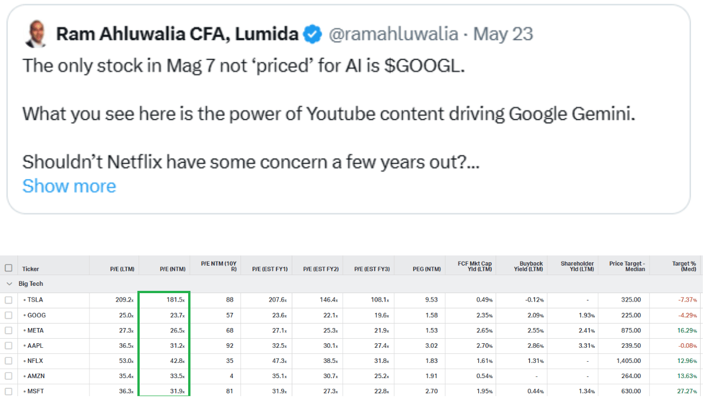Viewport: 704px width, 404px height.
Task: Sort by the P/E (NTM) column header
Action: (172, 269)
